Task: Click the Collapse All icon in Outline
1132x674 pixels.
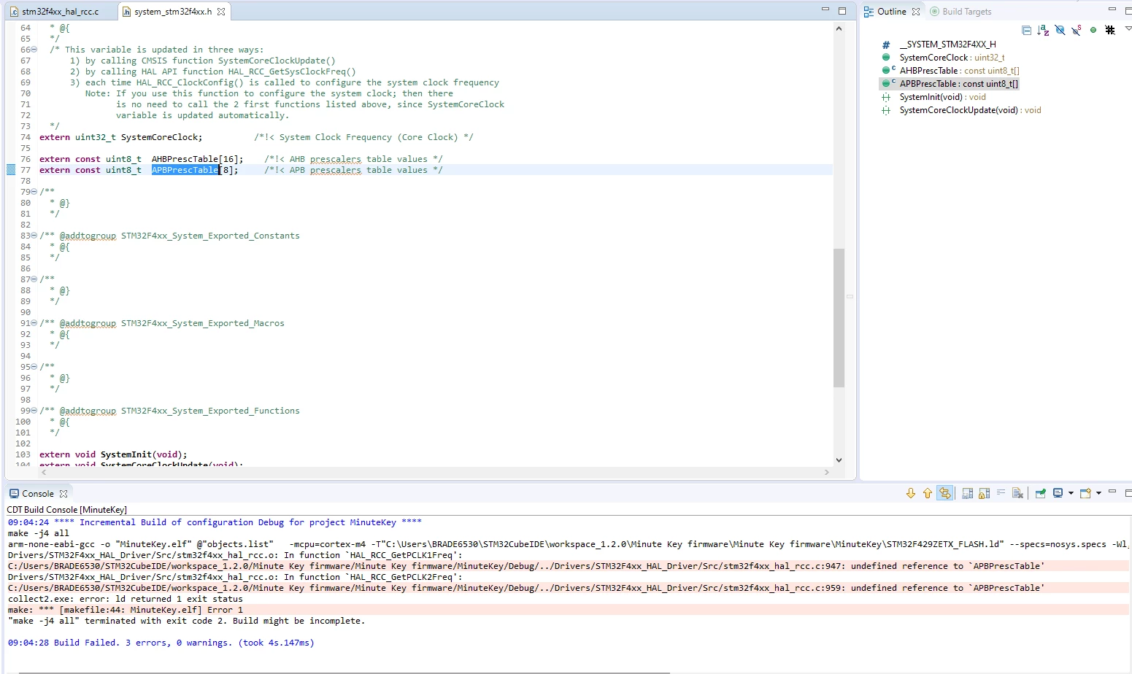Action: coord(1026,30)
